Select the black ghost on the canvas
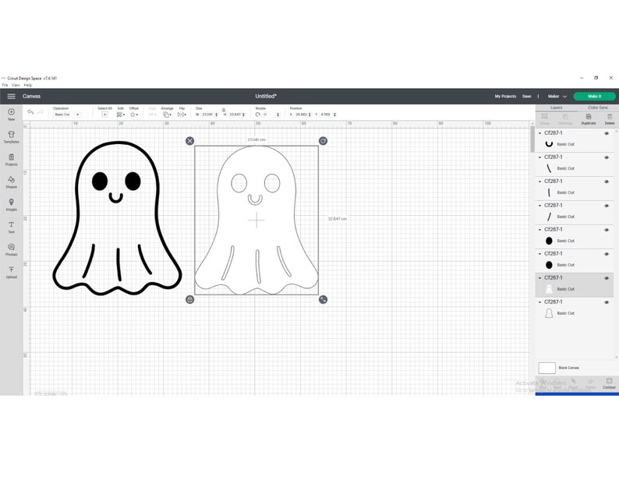 click(x=117, y=218)
